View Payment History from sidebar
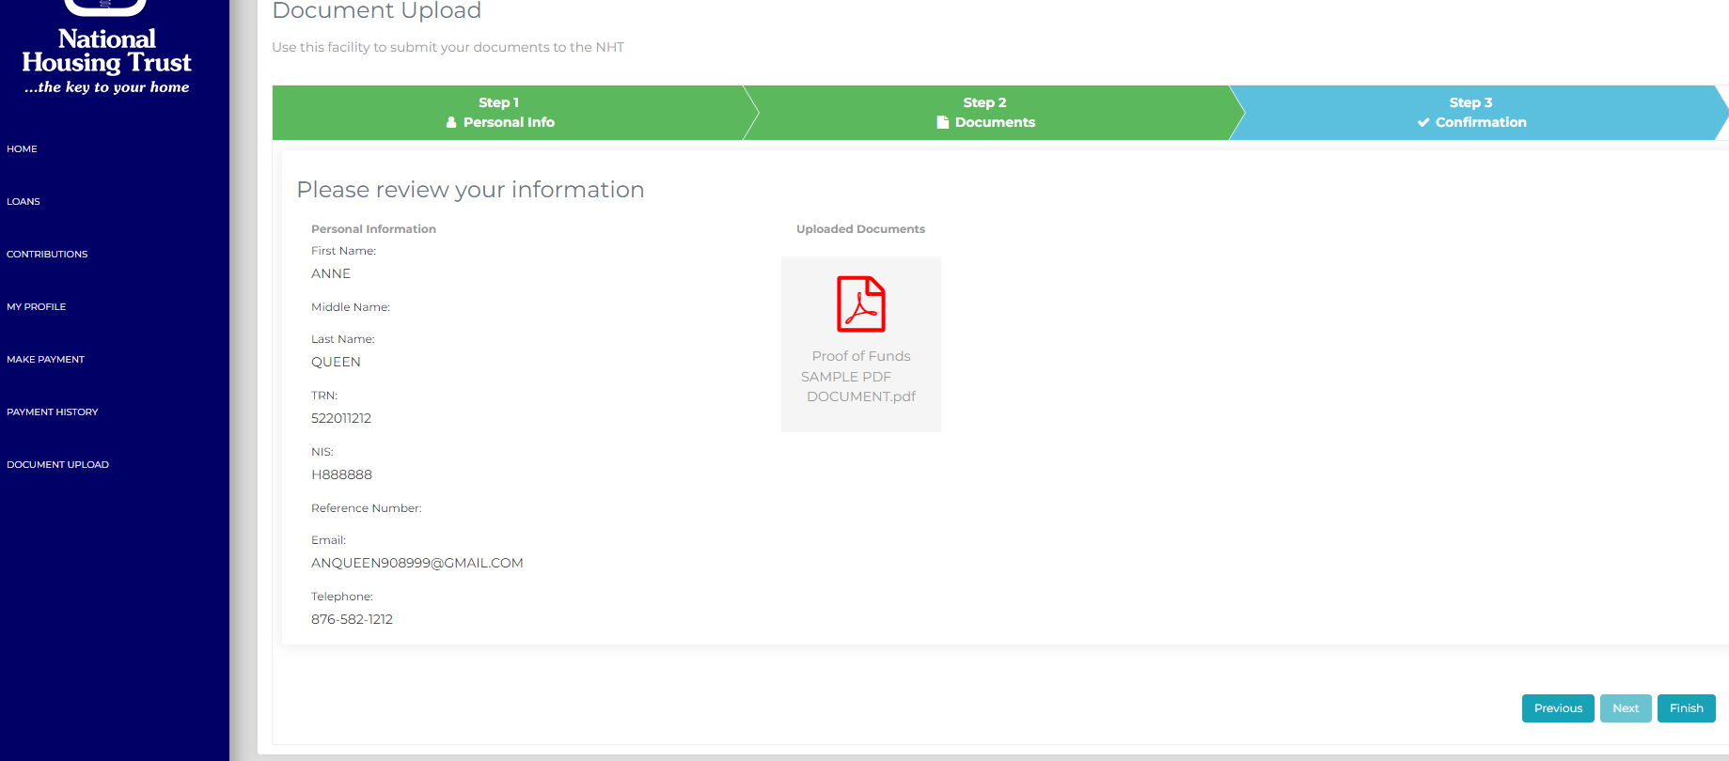 pos(53,412)
